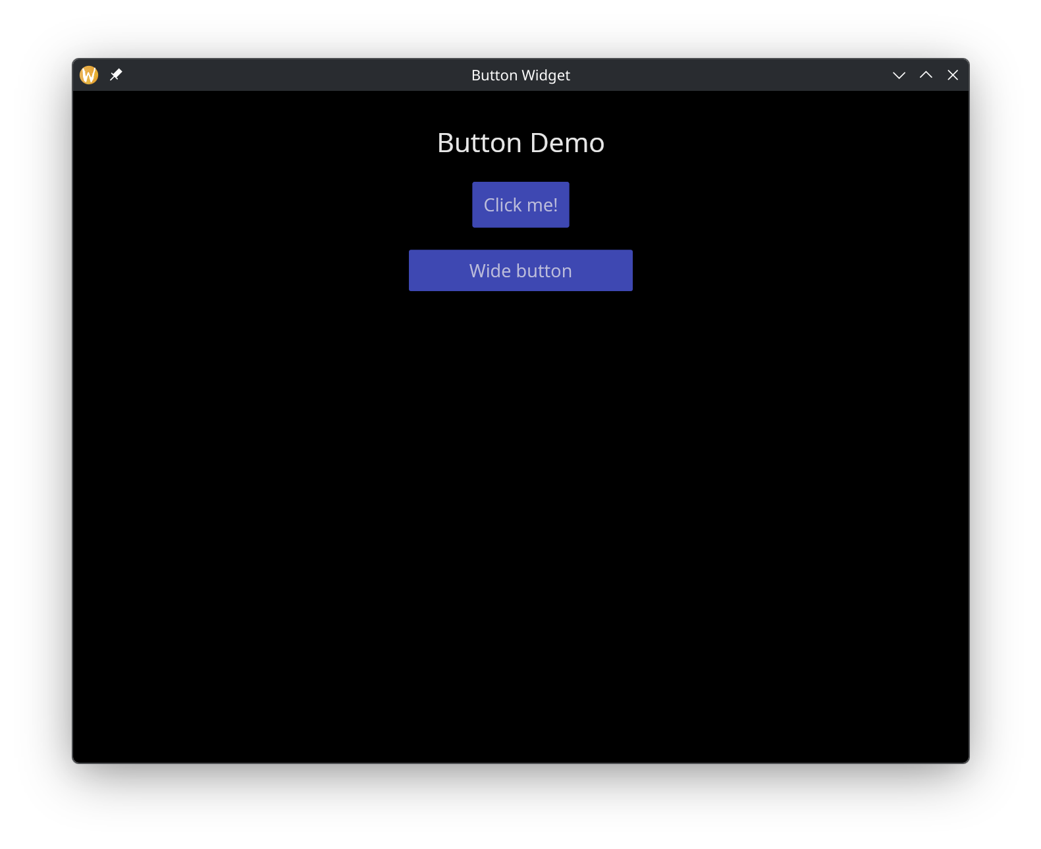This screenshot has height=849, width=1041.
Task: Click the empty area below 'Wide button'
Action: click(x=520, y=494)
